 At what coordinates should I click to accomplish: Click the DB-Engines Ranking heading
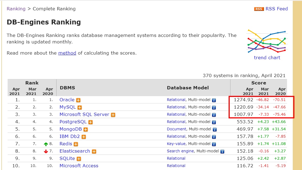(x=44, y=22)
